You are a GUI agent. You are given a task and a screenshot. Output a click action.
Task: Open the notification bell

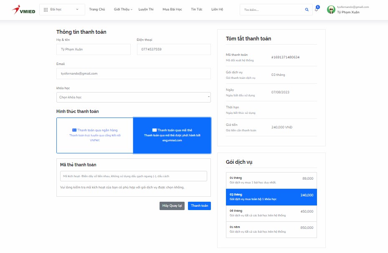317,10
